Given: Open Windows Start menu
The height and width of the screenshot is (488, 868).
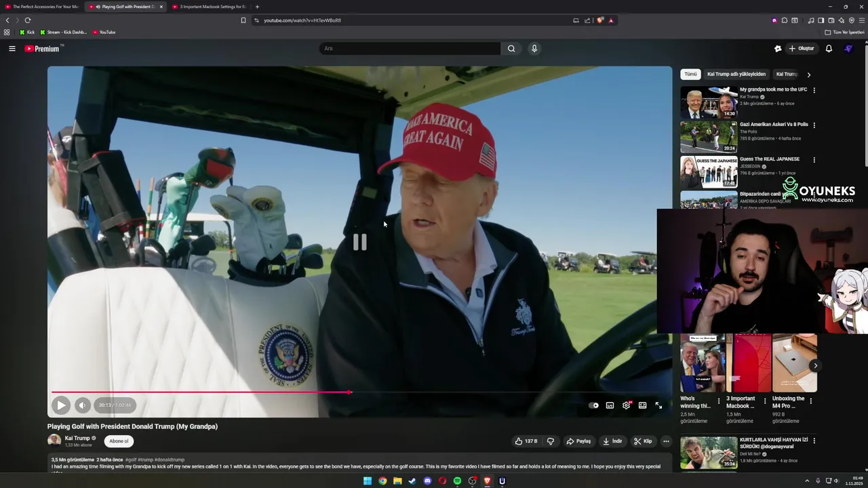Looking at the screenshot, I should pos(368,481).
